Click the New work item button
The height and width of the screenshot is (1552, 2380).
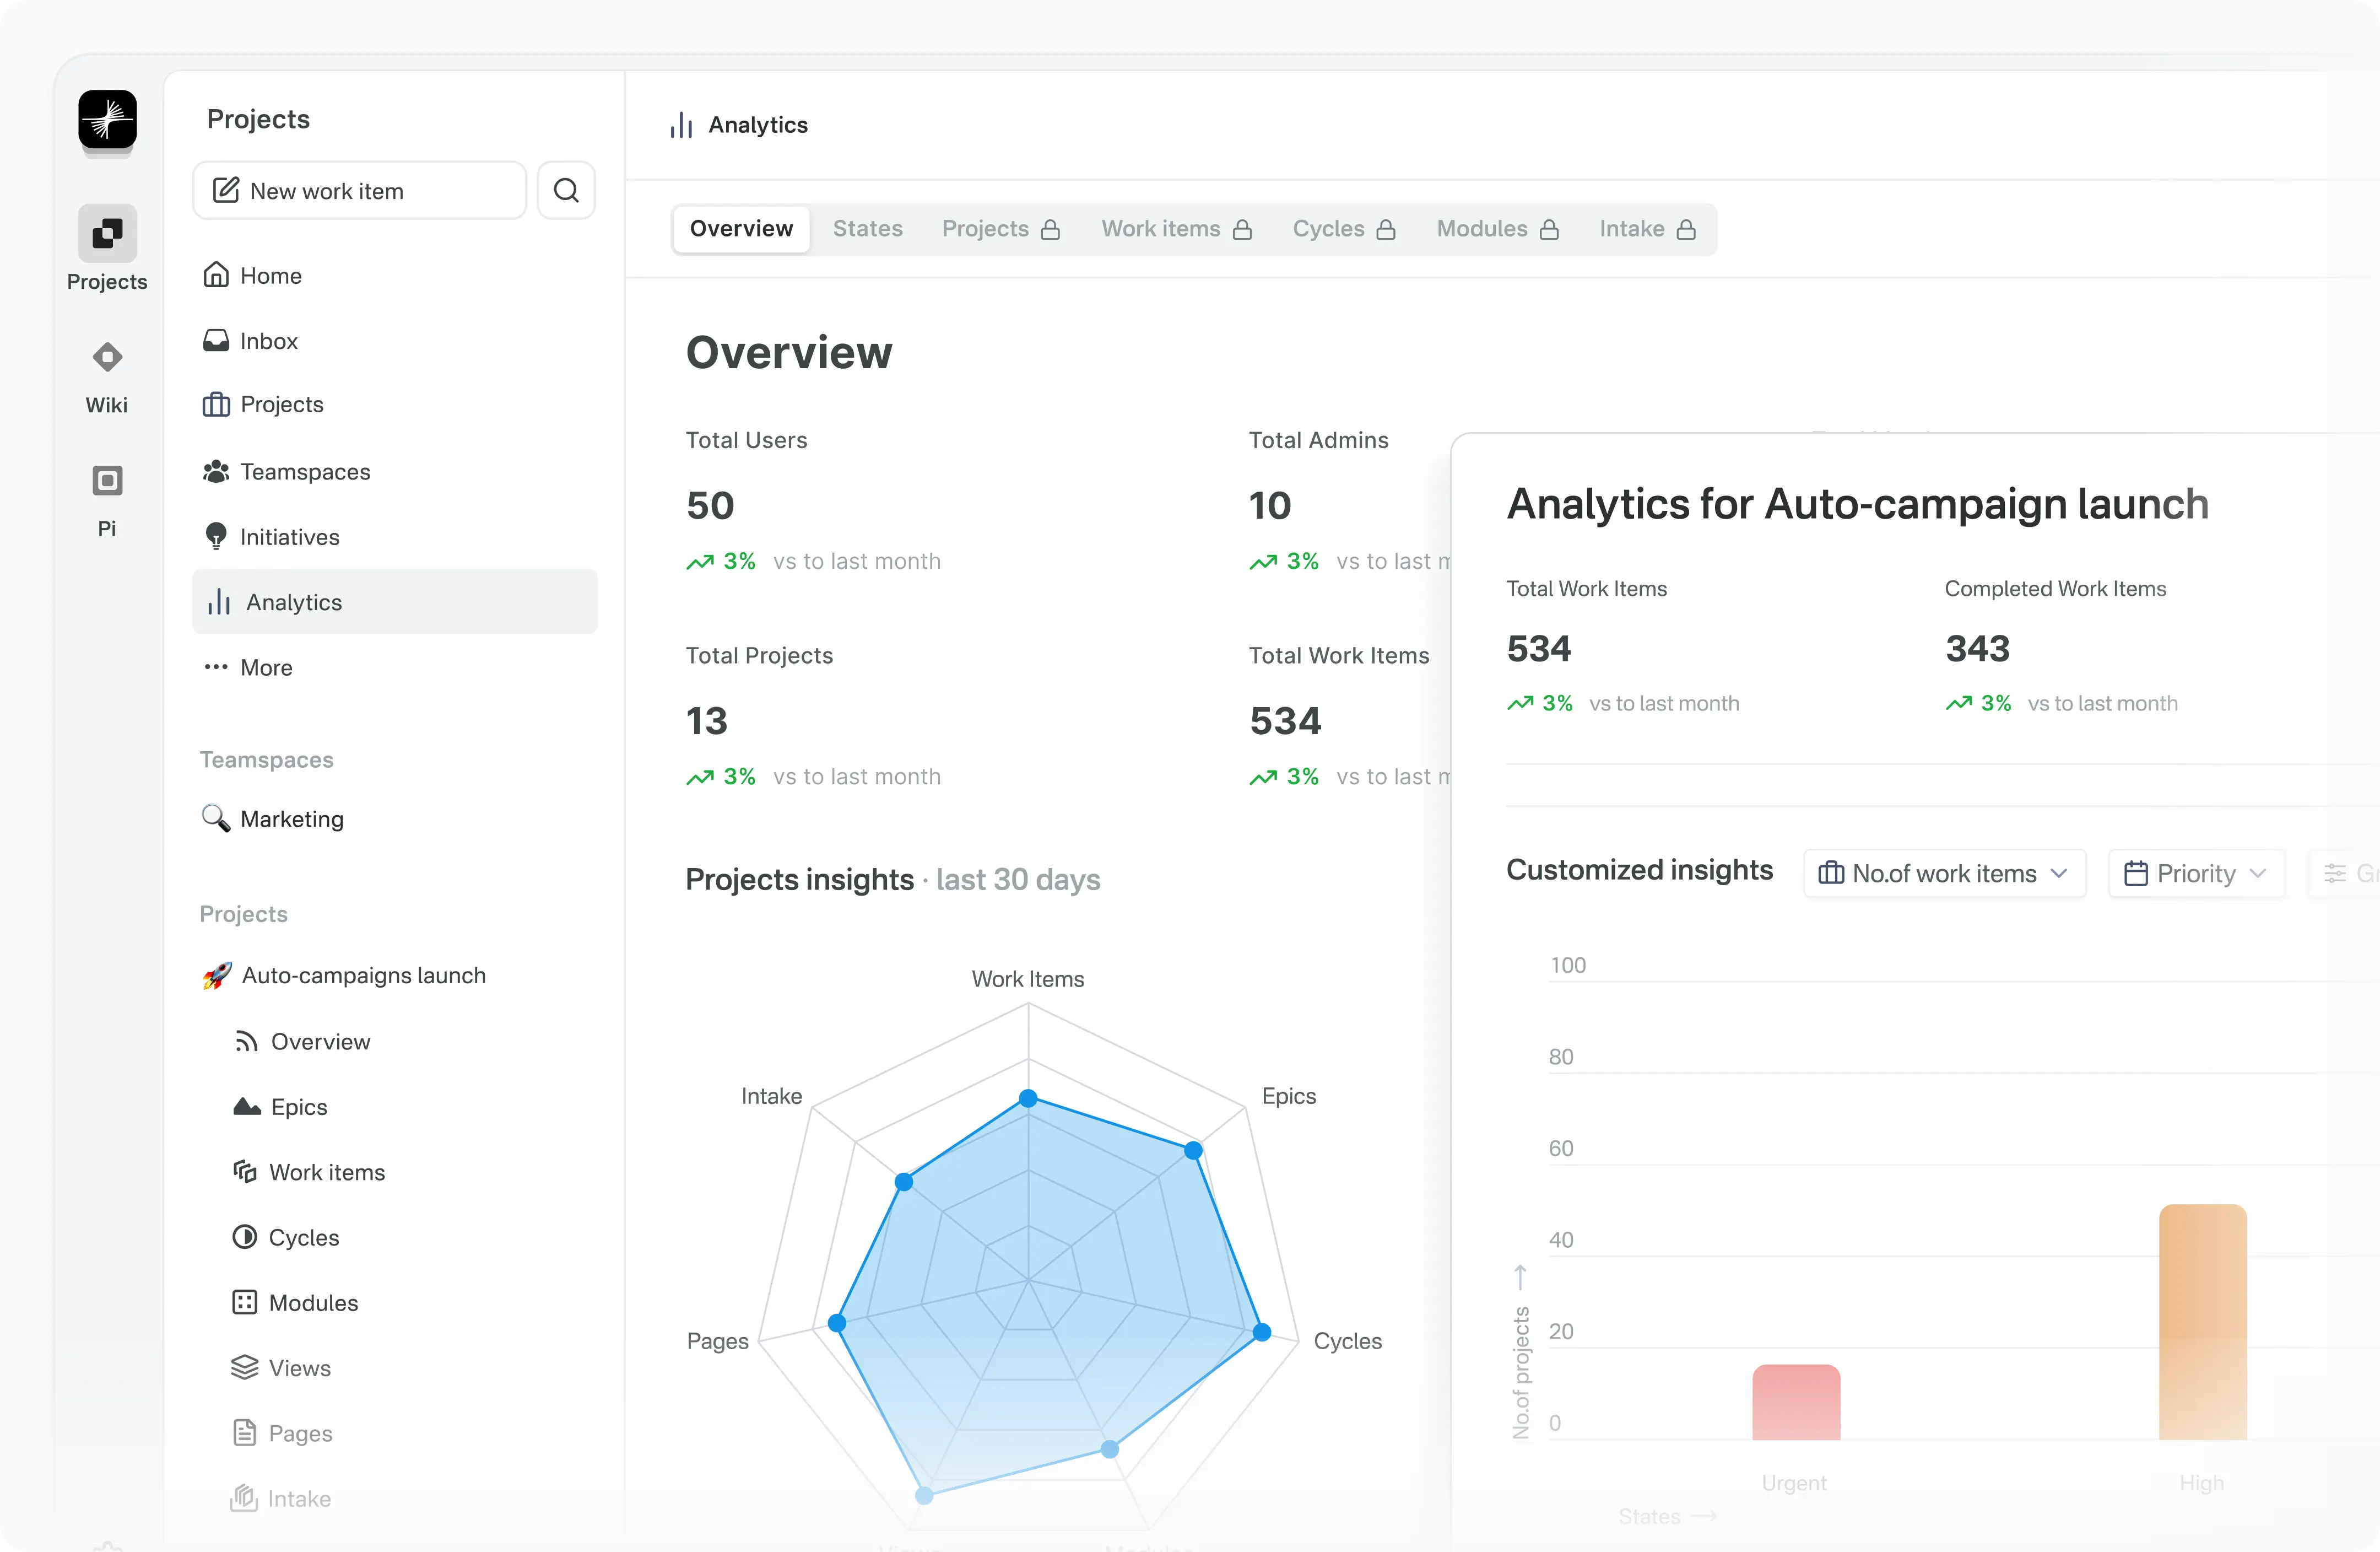point(359,190)
